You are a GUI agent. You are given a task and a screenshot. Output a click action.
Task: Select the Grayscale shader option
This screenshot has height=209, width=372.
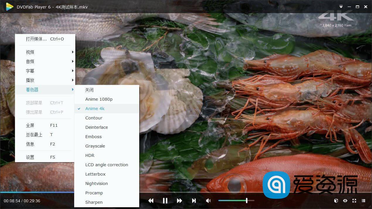[95, 146]
